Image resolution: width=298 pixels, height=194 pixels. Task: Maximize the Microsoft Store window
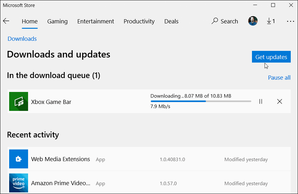click(273, 5)
